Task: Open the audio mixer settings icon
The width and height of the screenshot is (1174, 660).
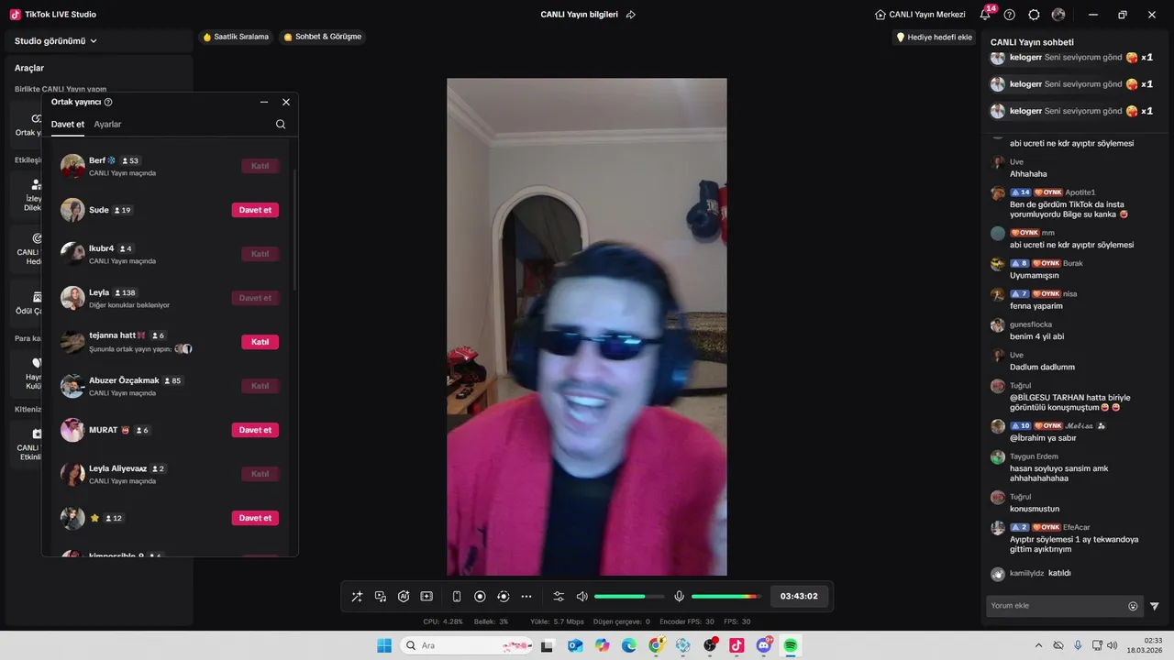Action: click(x=559, y=597)
